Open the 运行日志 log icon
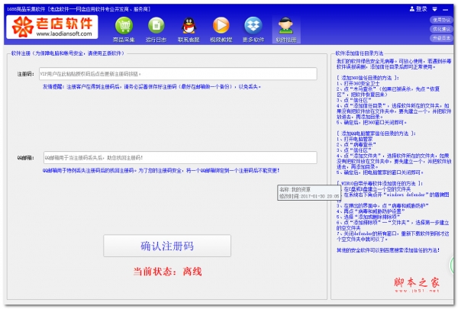 click(156, 30)
